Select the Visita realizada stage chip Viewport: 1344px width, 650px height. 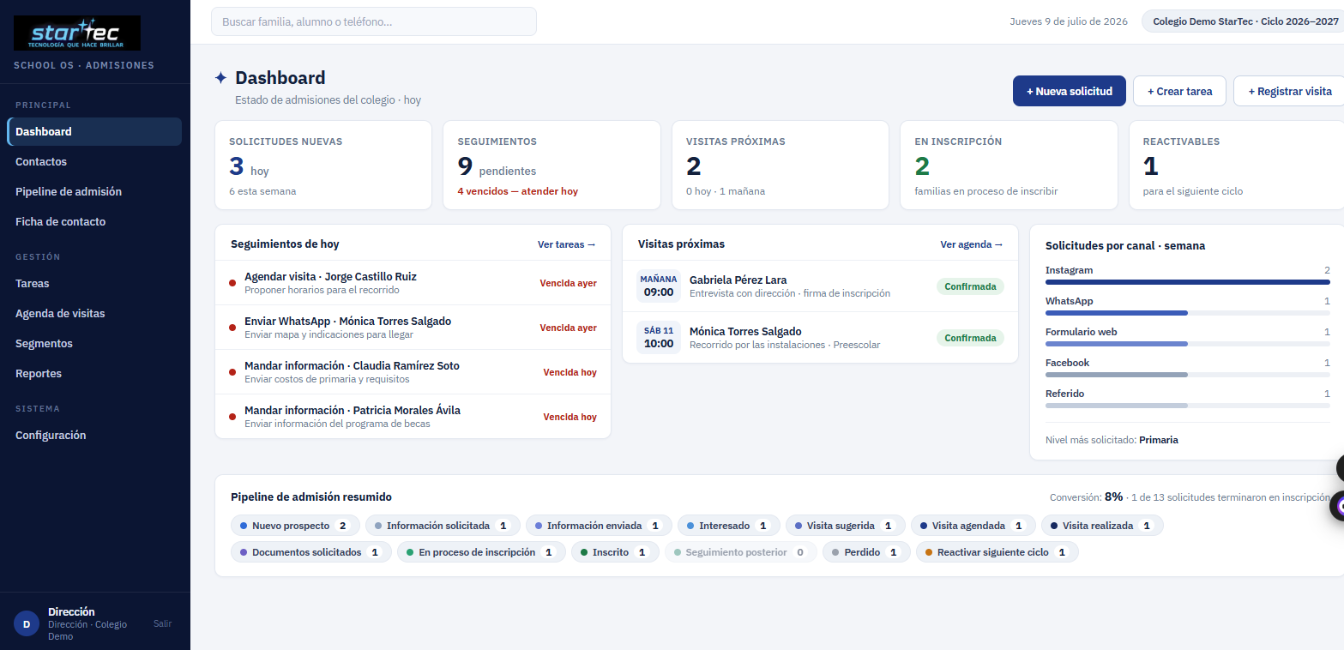[x=1102, y=526]
